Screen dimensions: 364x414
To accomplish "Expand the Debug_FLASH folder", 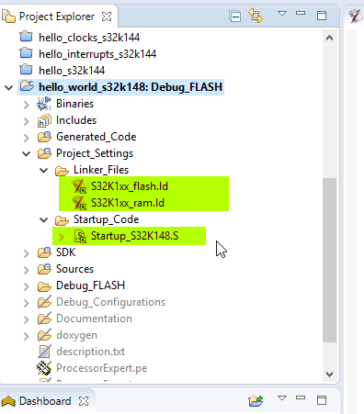I will point(27,286).
